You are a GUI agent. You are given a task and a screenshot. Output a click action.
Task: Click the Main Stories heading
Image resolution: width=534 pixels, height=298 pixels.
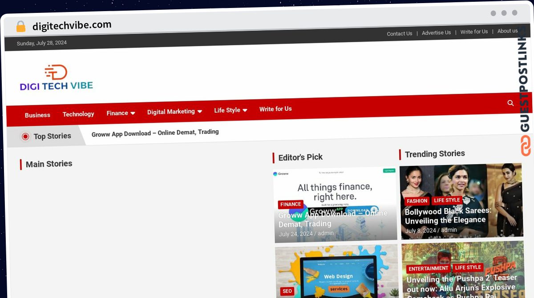[49, 164]
